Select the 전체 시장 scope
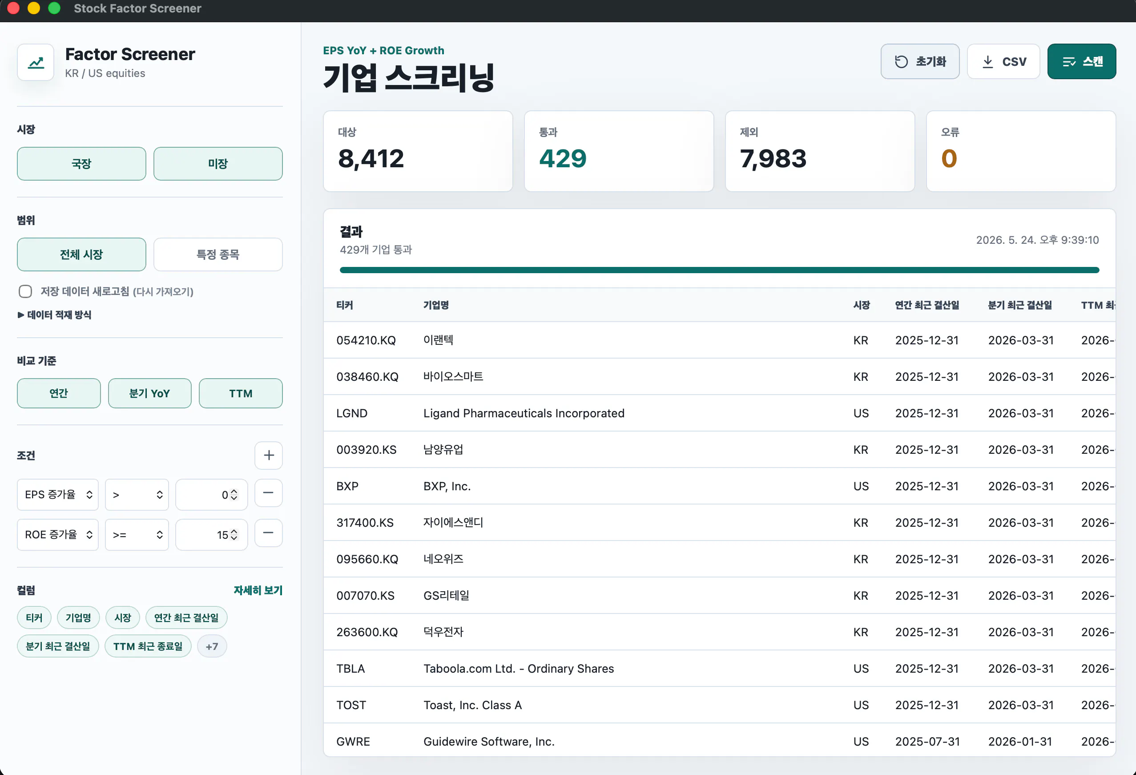 (x=82, y=255)
